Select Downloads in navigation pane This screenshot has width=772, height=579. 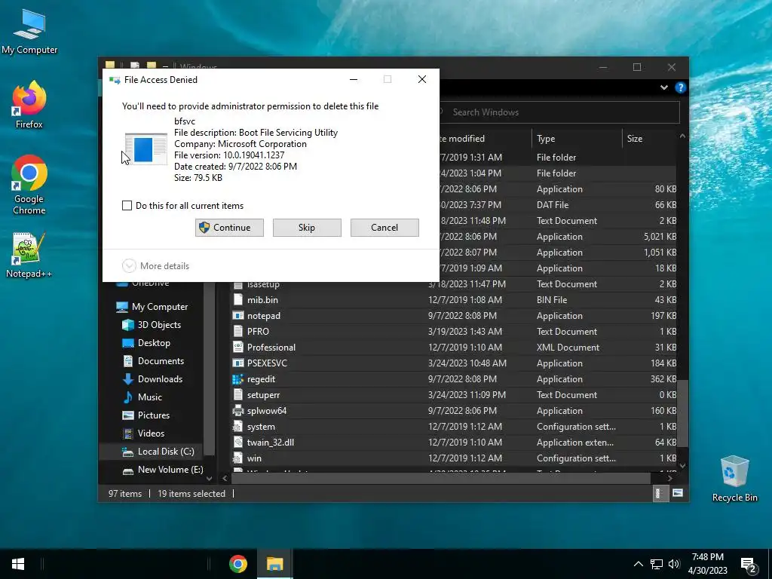click(x=152, y=379)
